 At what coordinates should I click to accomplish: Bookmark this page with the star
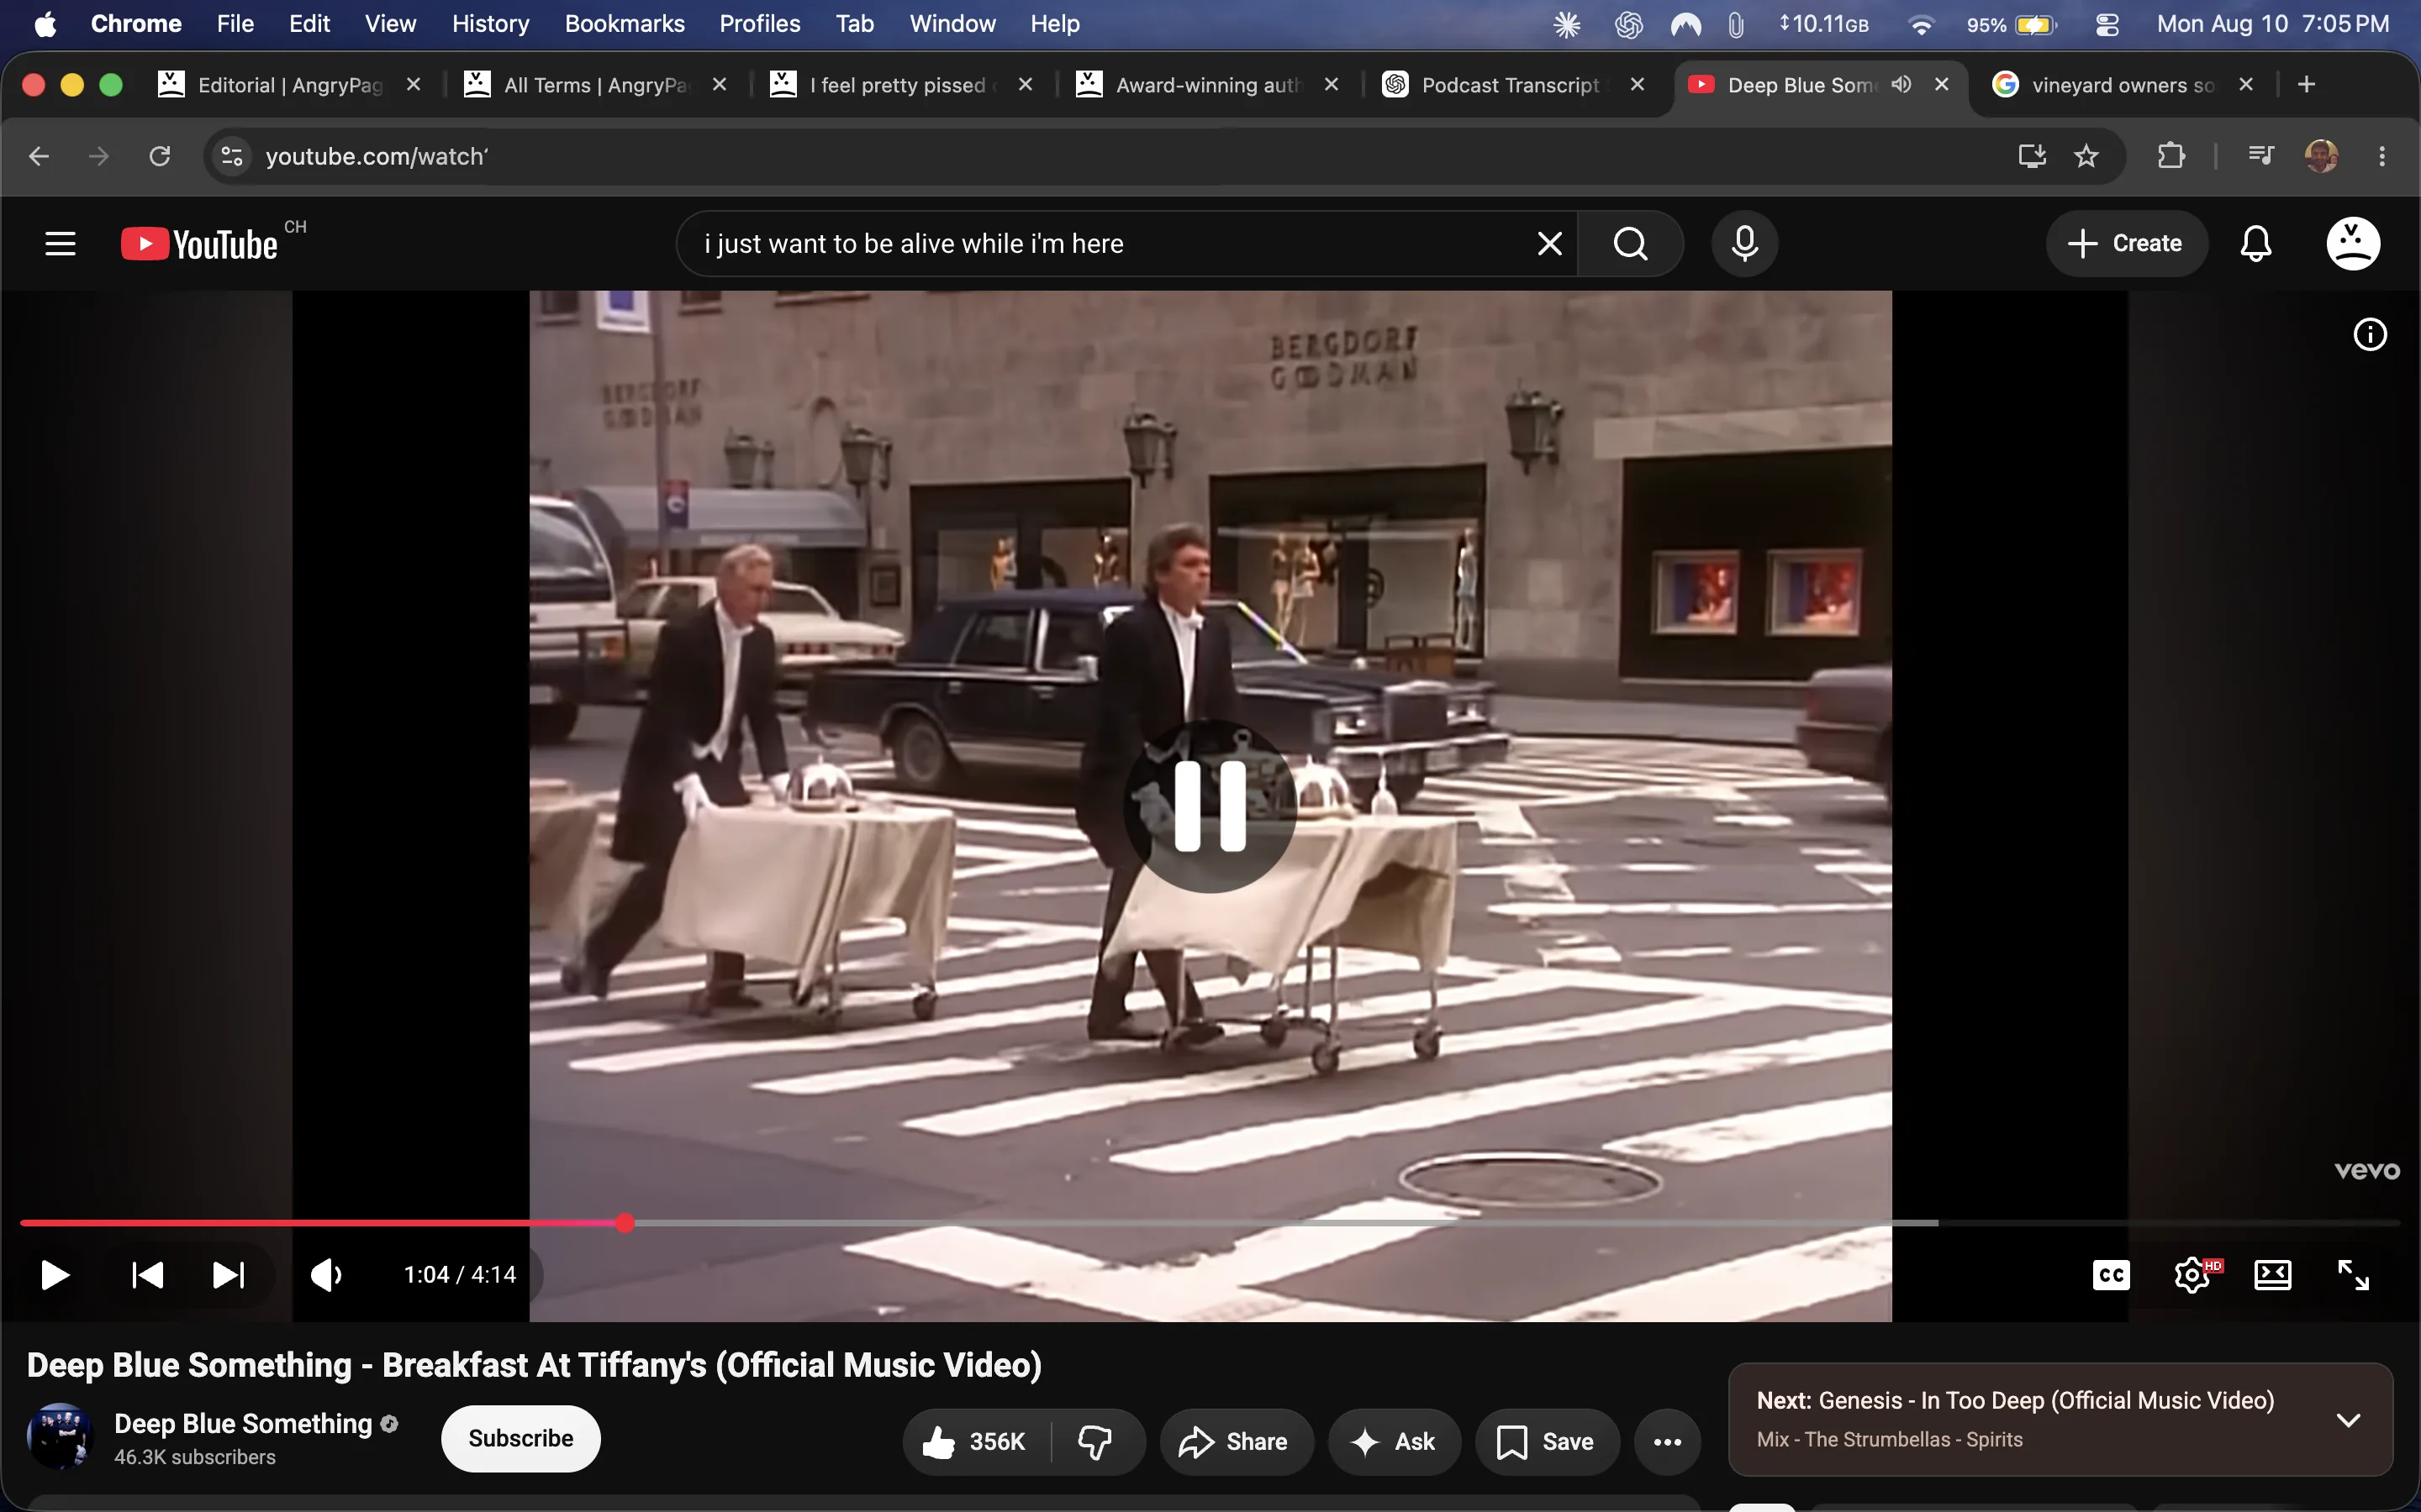2086,156
